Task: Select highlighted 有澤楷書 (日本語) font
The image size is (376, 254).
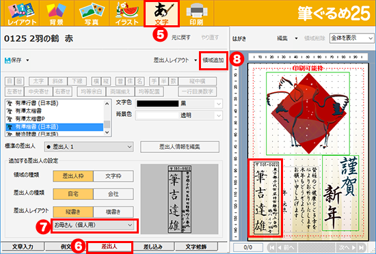Action: 54,127
